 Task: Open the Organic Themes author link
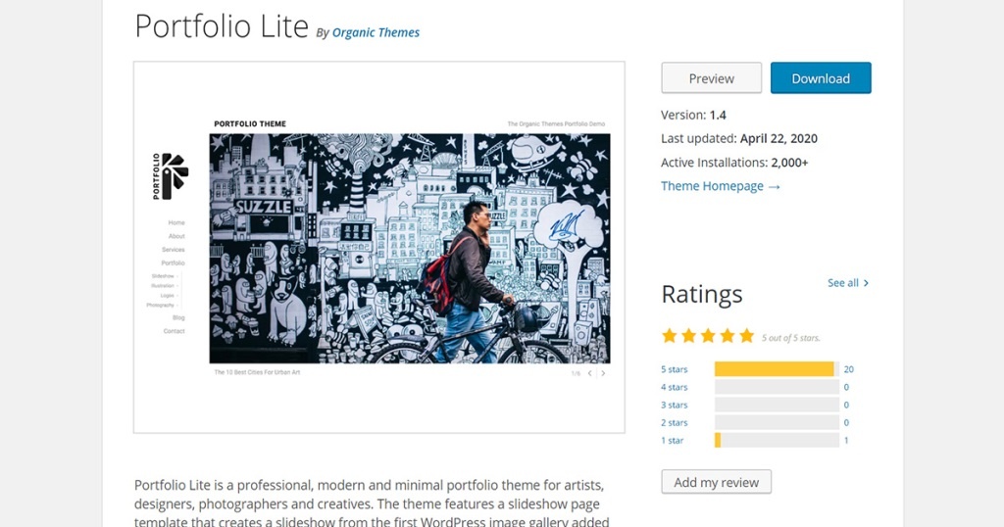376,32
